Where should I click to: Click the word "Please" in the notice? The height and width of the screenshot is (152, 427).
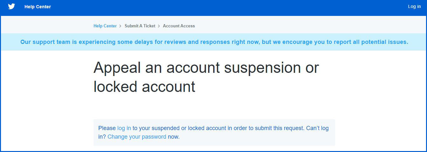pos(107,128)
